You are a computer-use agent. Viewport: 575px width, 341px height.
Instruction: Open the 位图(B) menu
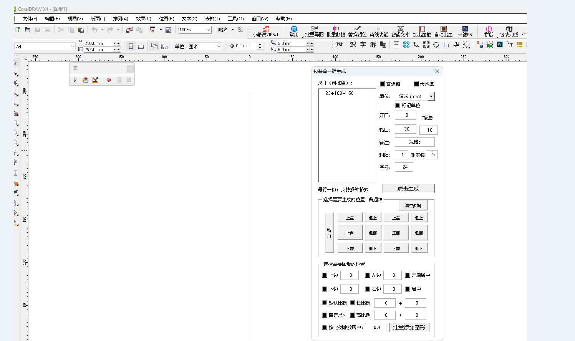(166, 19)
